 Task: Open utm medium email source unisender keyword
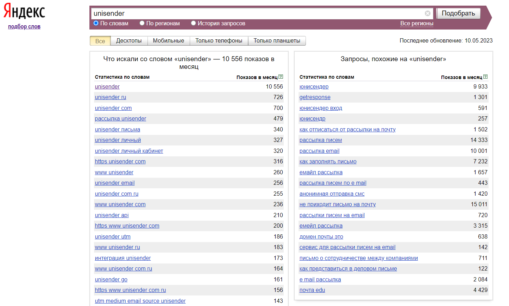click(x=140, y=301)
